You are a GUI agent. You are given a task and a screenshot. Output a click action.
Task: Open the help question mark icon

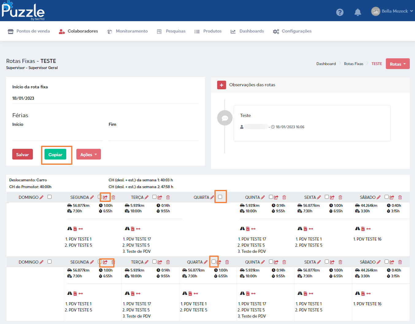[x=340, y=12]
